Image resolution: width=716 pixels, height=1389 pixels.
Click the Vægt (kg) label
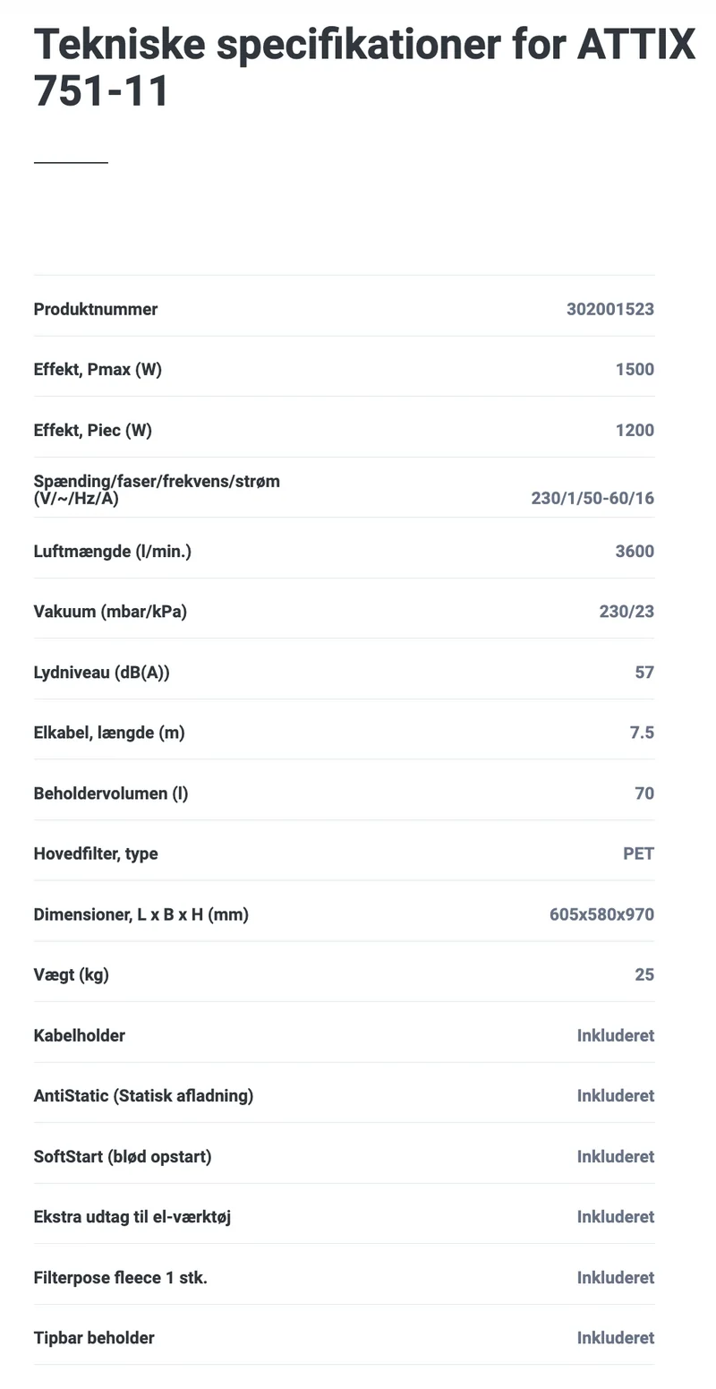(72, 974)
